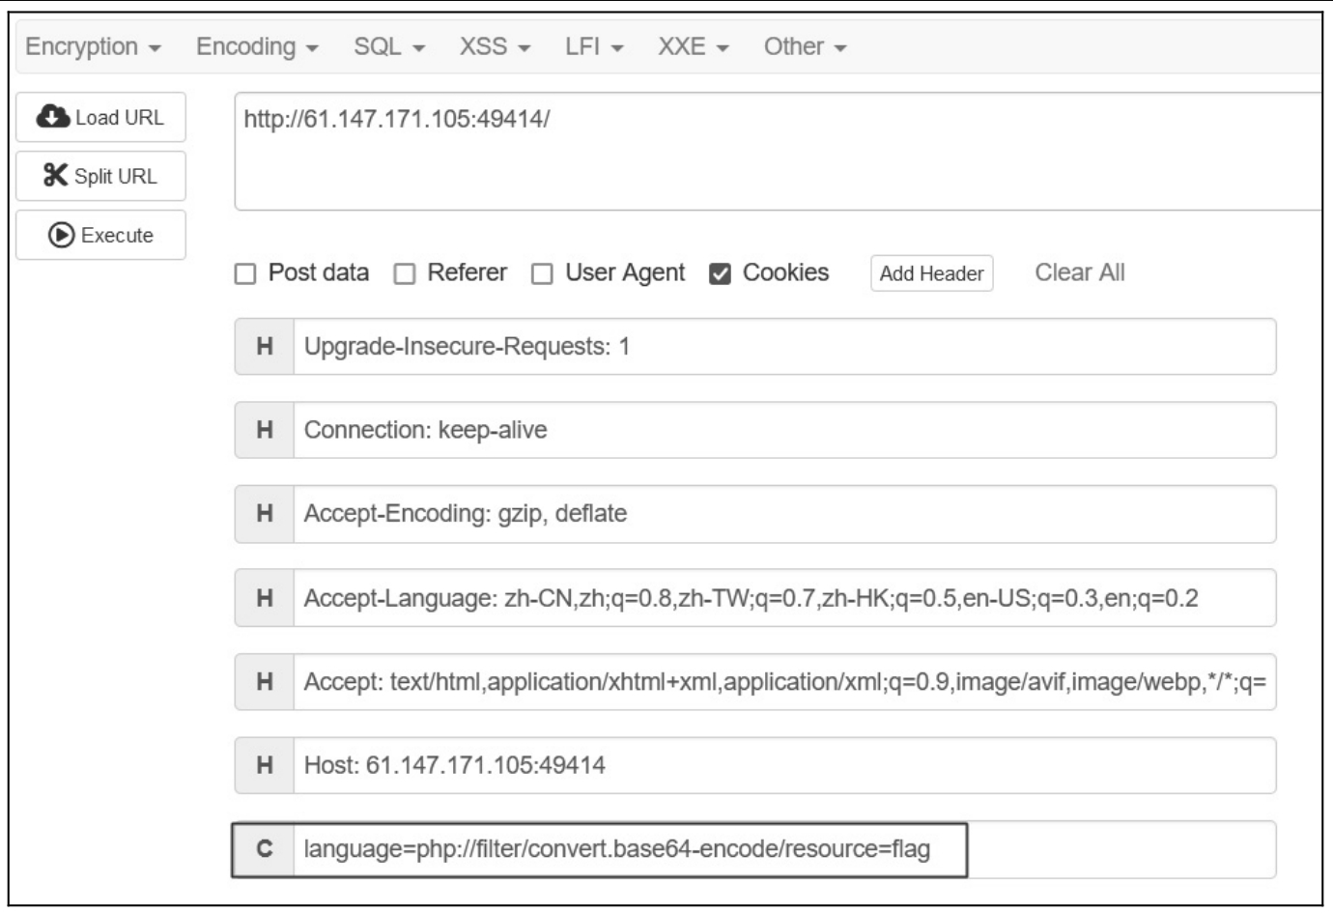Screen dimensions: 1333x913
Task: Click the C badge beside cookie field
Action: click(264, 849)
